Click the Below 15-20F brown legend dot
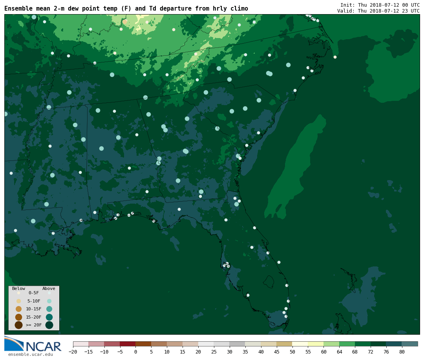 (x=19, y=317)
